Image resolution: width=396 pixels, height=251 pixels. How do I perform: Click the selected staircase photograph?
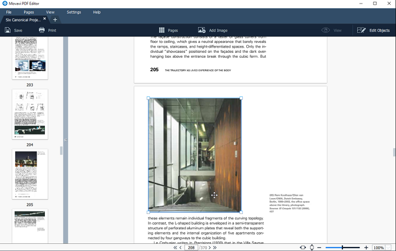tap(194, 155)
